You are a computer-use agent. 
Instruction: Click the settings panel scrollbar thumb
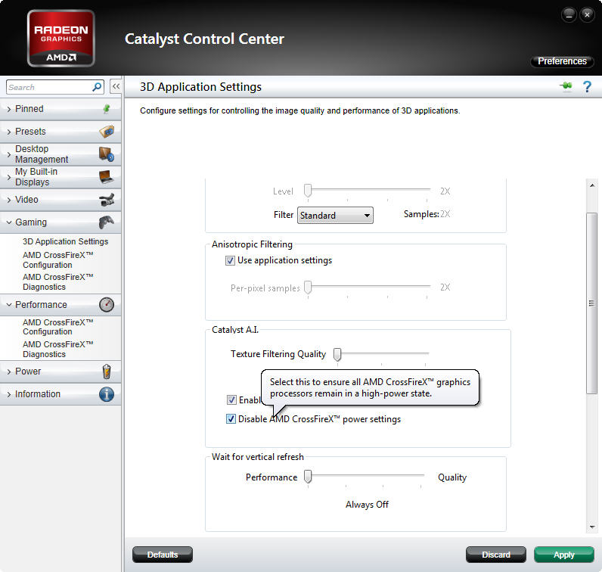[591, 303]
